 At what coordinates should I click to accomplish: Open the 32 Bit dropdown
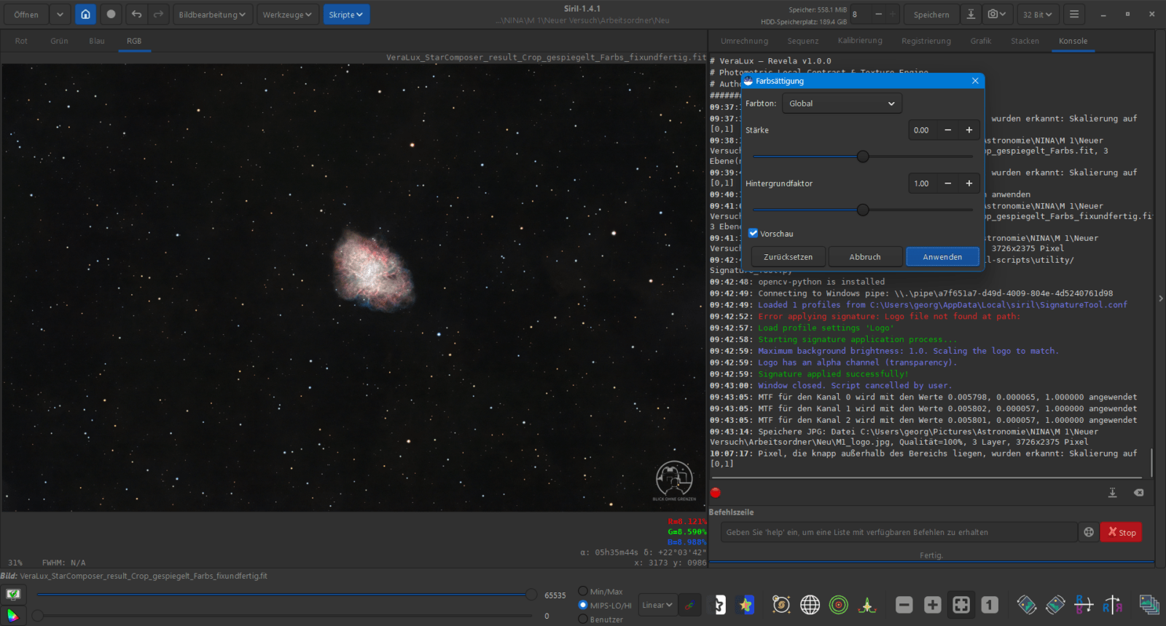(1037, 15)
